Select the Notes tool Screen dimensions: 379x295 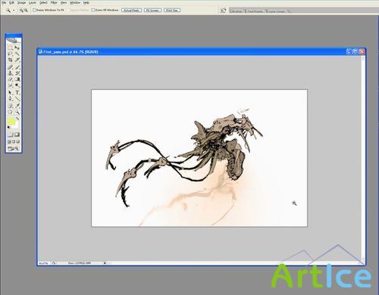10,106
